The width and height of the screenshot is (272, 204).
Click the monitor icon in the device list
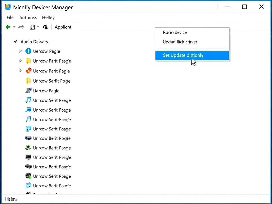pyautogui.click(x=28, y=157)
